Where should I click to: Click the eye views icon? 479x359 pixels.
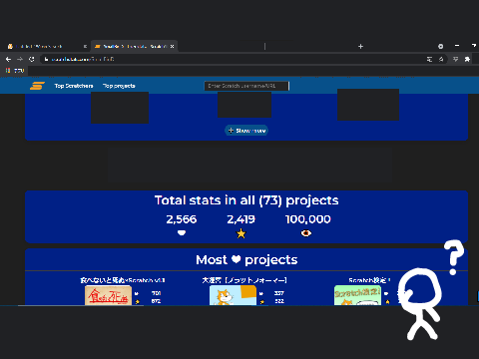[x=306, y=233]
